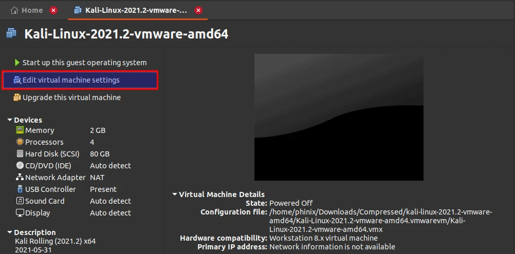Click the USB Controller Present value

pos(103,189)
